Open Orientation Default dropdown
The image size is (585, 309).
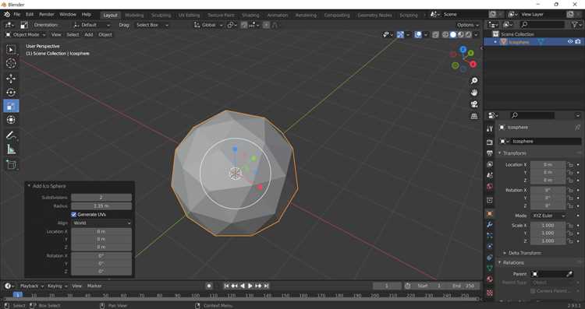point(91,25)
